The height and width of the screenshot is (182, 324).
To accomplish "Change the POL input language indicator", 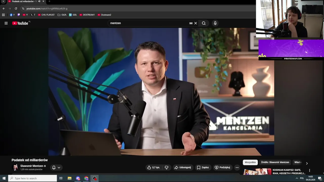I will [x=302, y=178].
